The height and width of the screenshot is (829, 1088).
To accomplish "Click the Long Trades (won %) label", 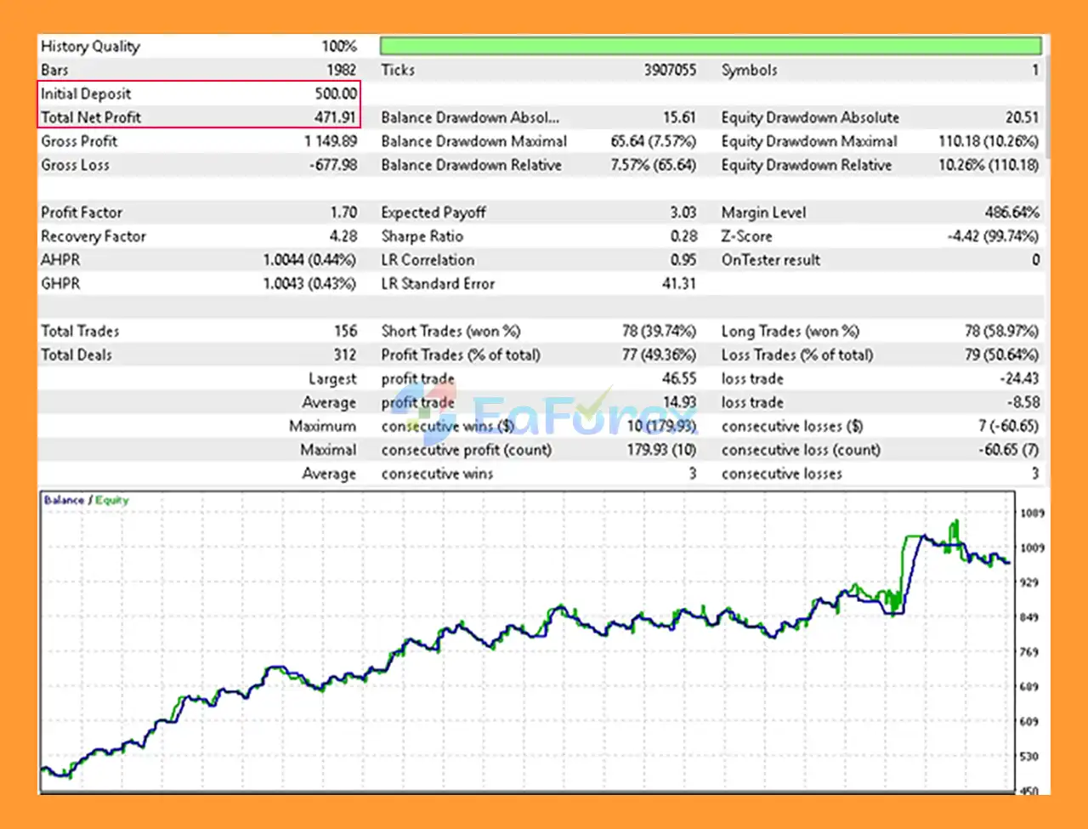I will click(x=790, y=332).
